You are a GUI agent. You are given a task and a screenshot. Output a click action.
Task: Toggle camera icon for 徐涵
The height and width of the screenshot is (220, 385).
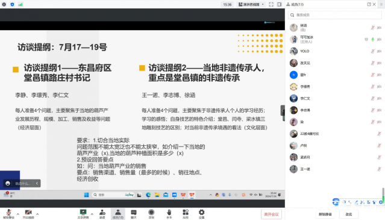click(380, 28)
